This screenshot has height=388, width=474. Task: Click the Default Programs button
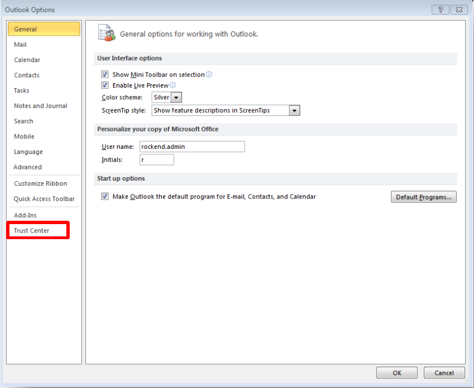coord(423,197)
